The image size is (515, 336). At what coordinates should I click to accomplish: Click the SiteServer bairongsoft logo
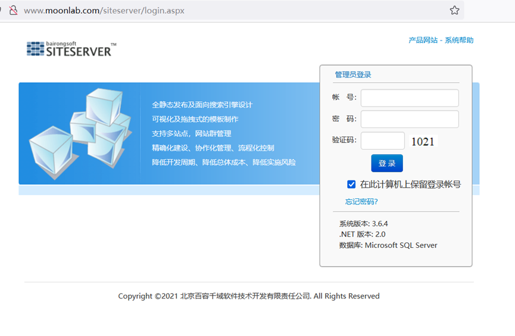[71, 49]
